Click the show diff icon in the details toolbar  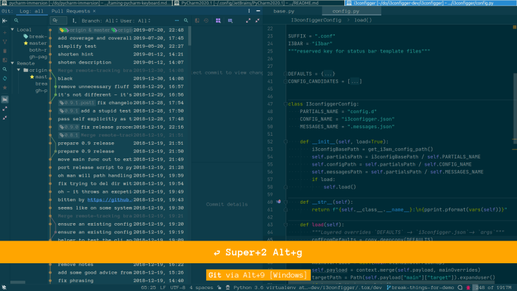[x=197, y=21]
